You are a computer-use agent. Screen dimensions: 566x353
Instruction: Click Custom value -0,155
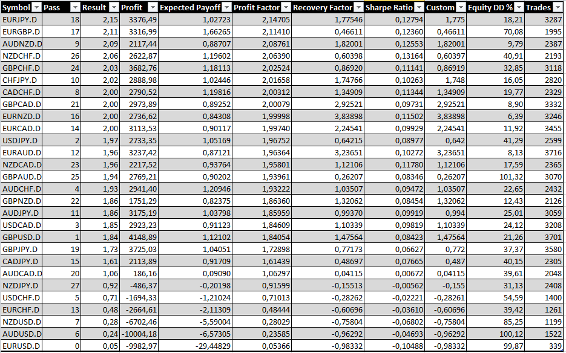tap(454, 285)
